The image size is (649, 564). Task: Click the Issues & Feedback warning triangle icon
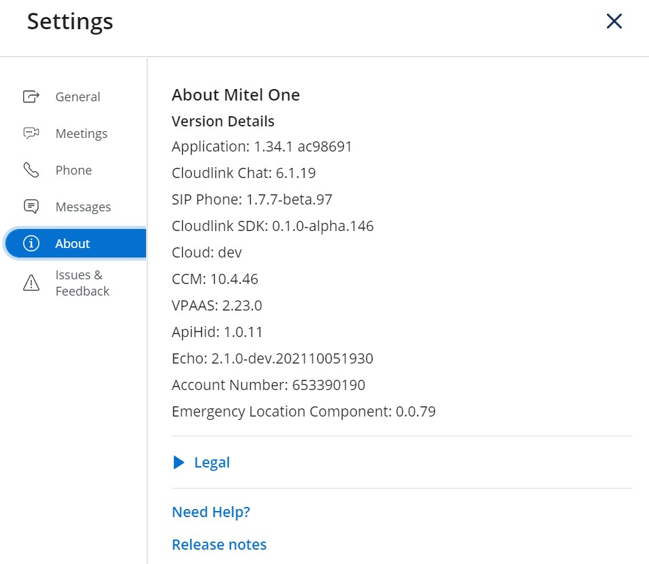[31, 283]
